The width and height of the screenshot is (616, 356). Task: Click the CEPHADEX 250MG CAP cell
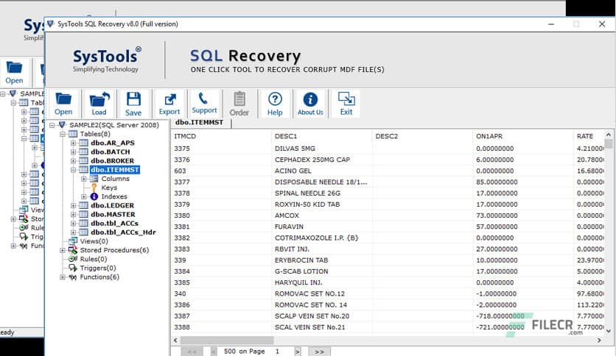322,160
